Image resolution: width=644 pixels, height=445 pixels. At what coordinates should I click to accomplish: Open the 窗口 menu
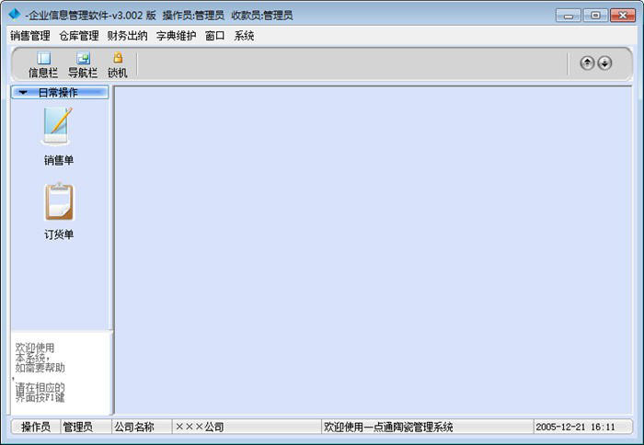[x=214, y=36]
